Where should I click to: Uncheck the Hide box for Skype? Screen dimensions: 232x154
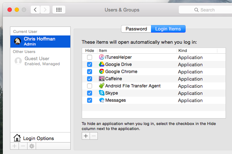[90, 93]
